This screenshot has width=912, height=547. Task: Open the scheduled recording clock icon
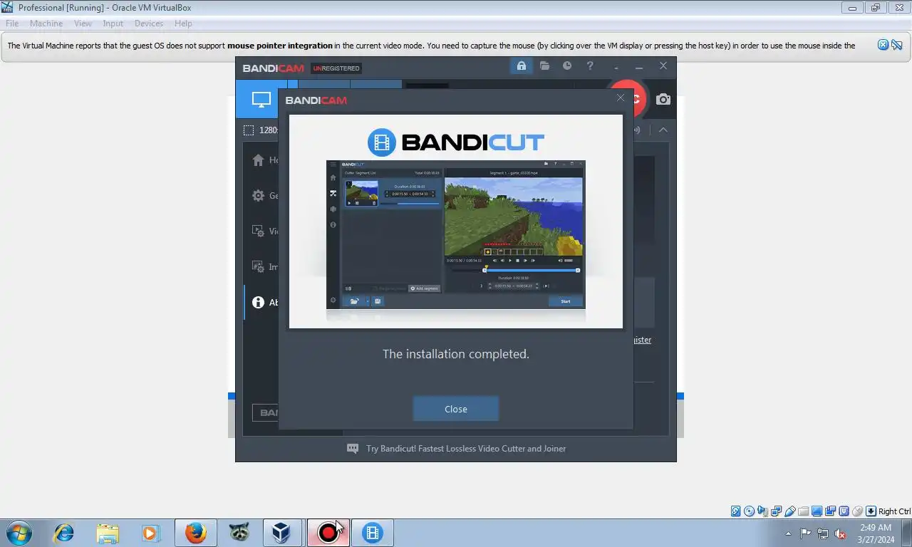[567, 66]
